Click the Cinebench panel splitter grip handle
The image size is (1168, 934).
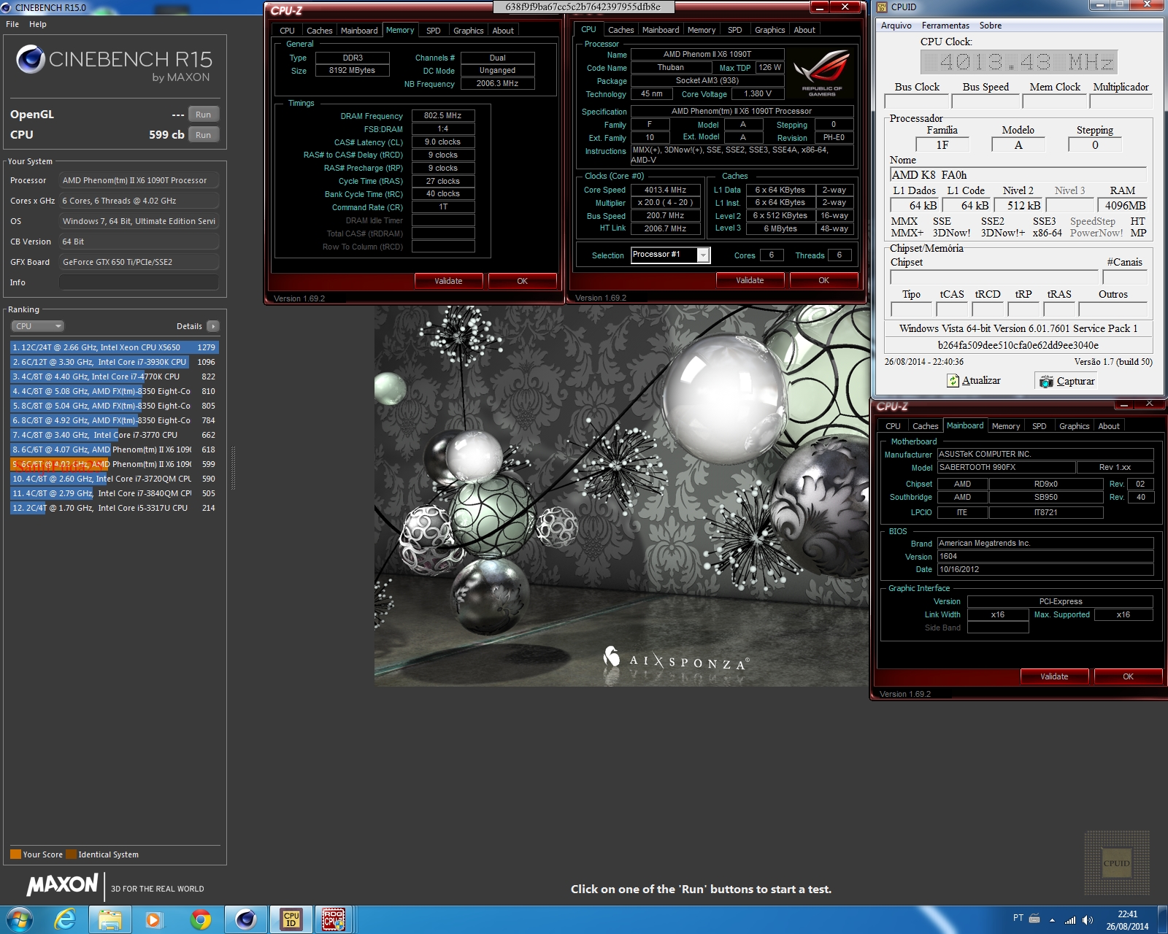[x=234, y=468]
